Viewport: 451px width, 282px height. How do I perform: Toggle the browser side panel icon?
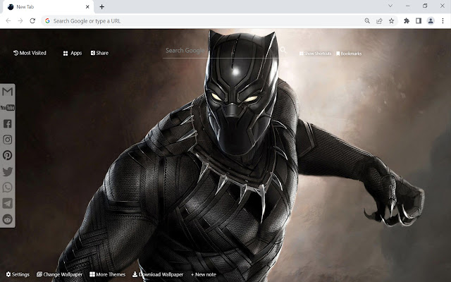419,20
